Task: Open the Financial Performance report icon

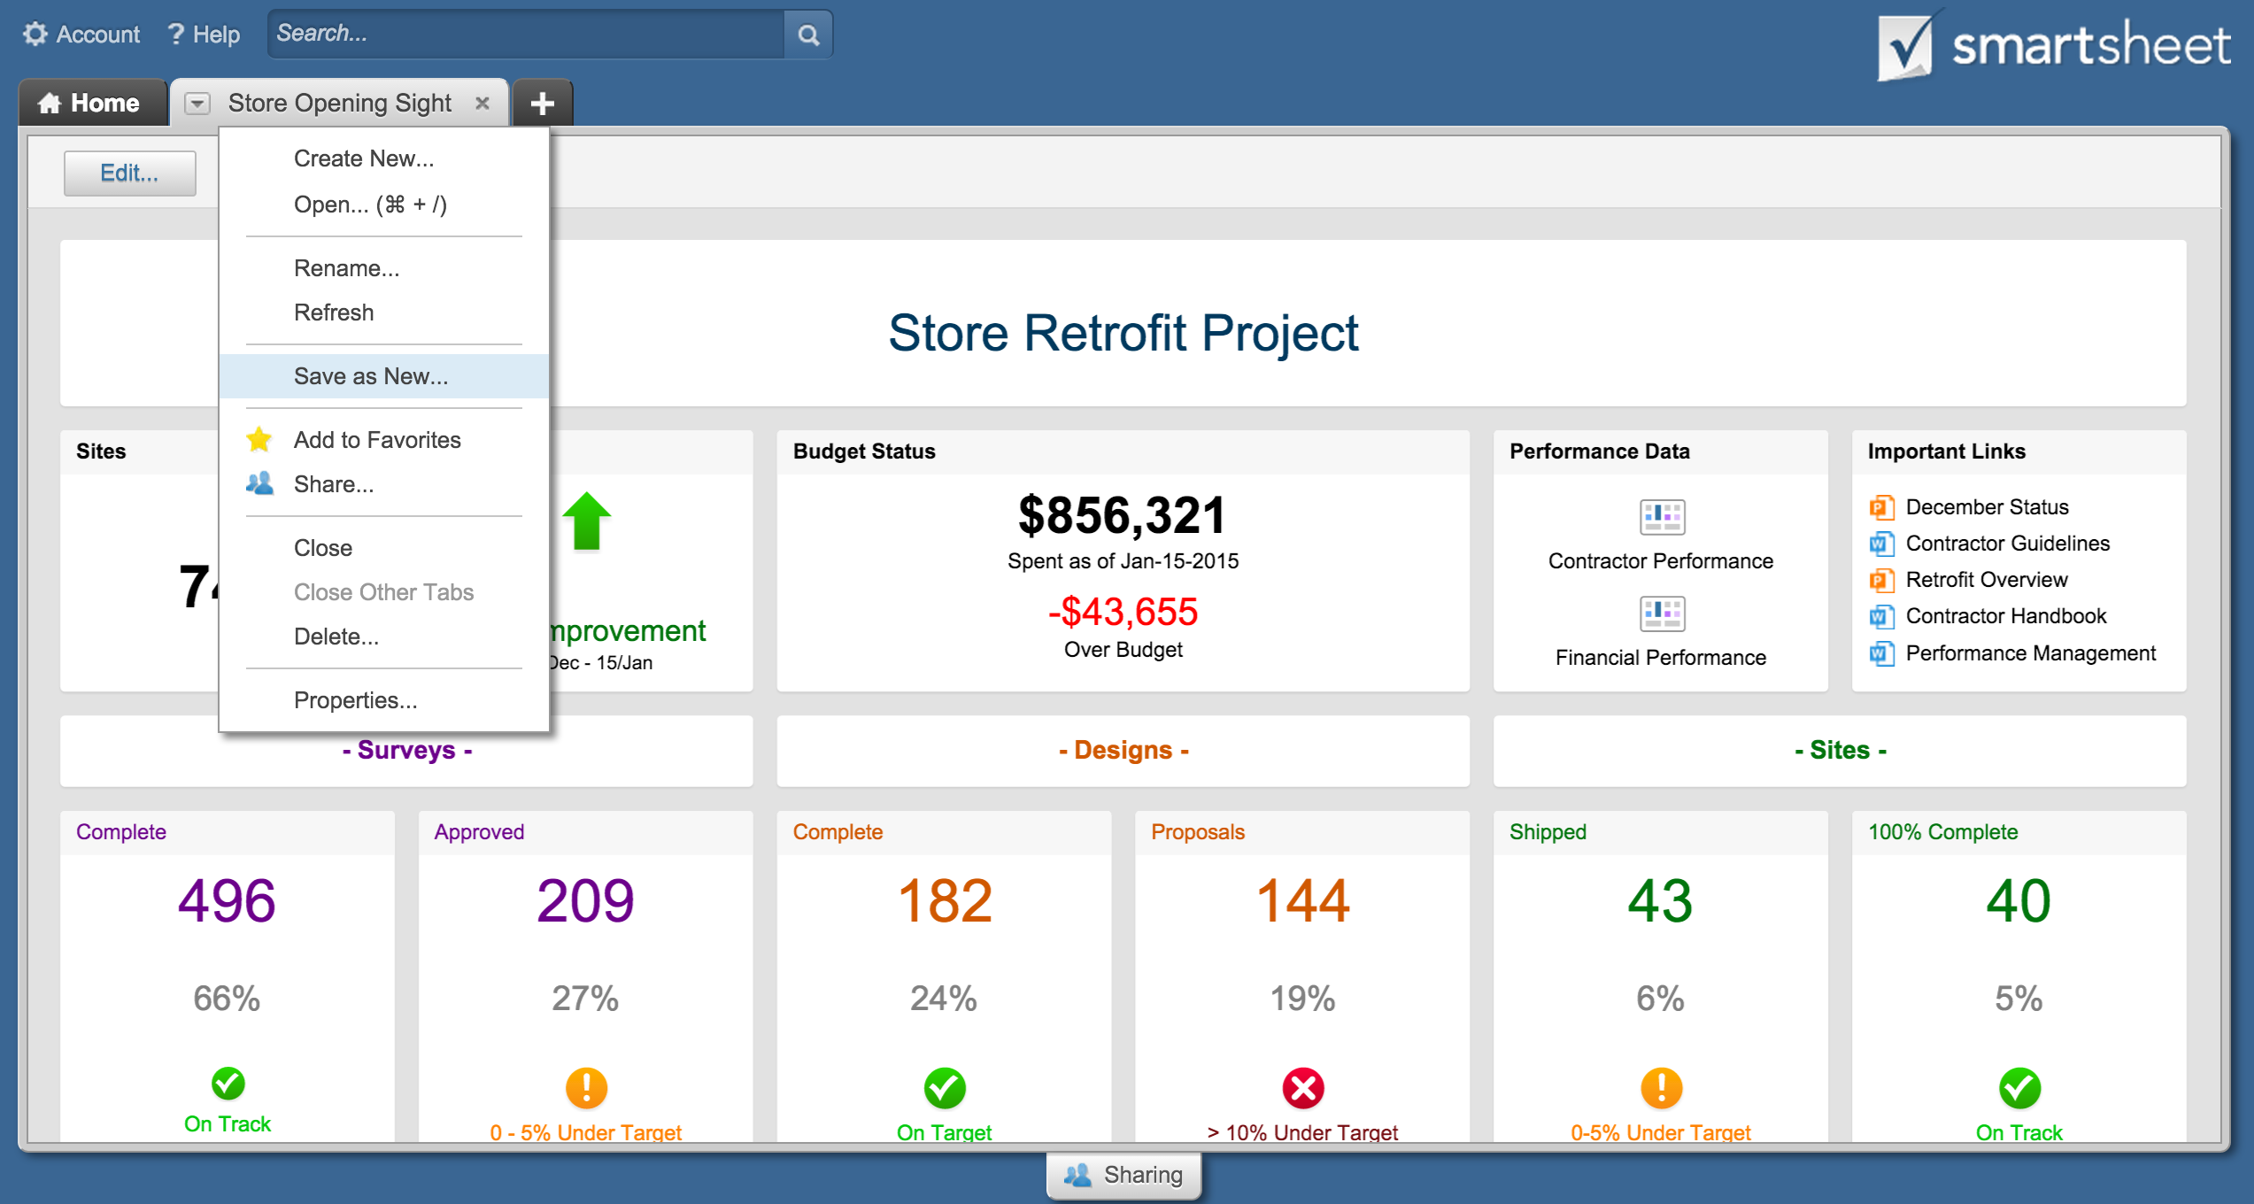Action: point(1662,614)
